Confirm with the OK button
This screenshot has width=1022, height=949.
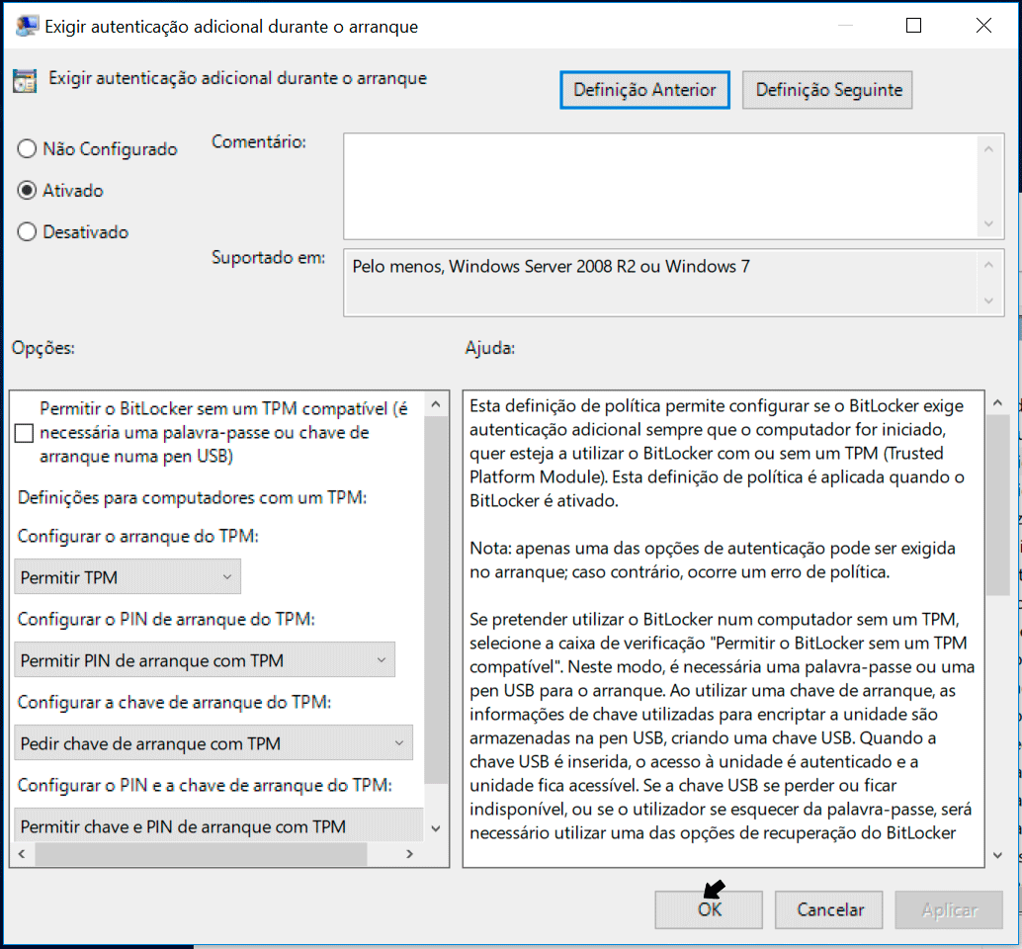(709, 909)
